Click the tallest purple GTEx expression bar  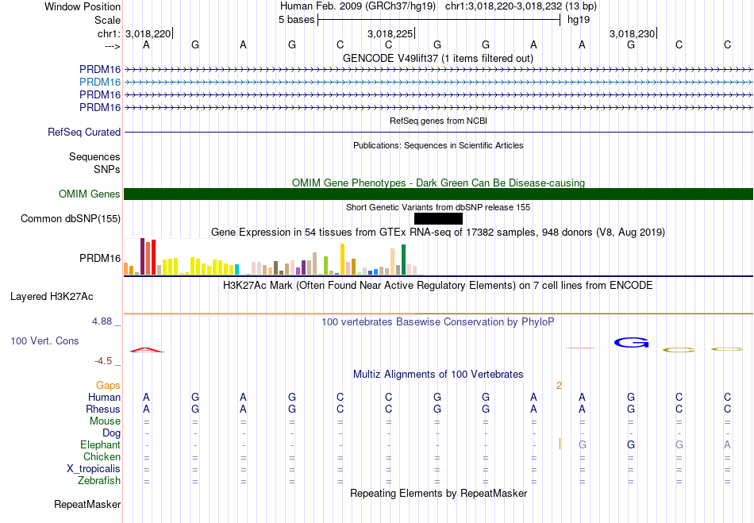pyautogui.click(x=142, y=256)
